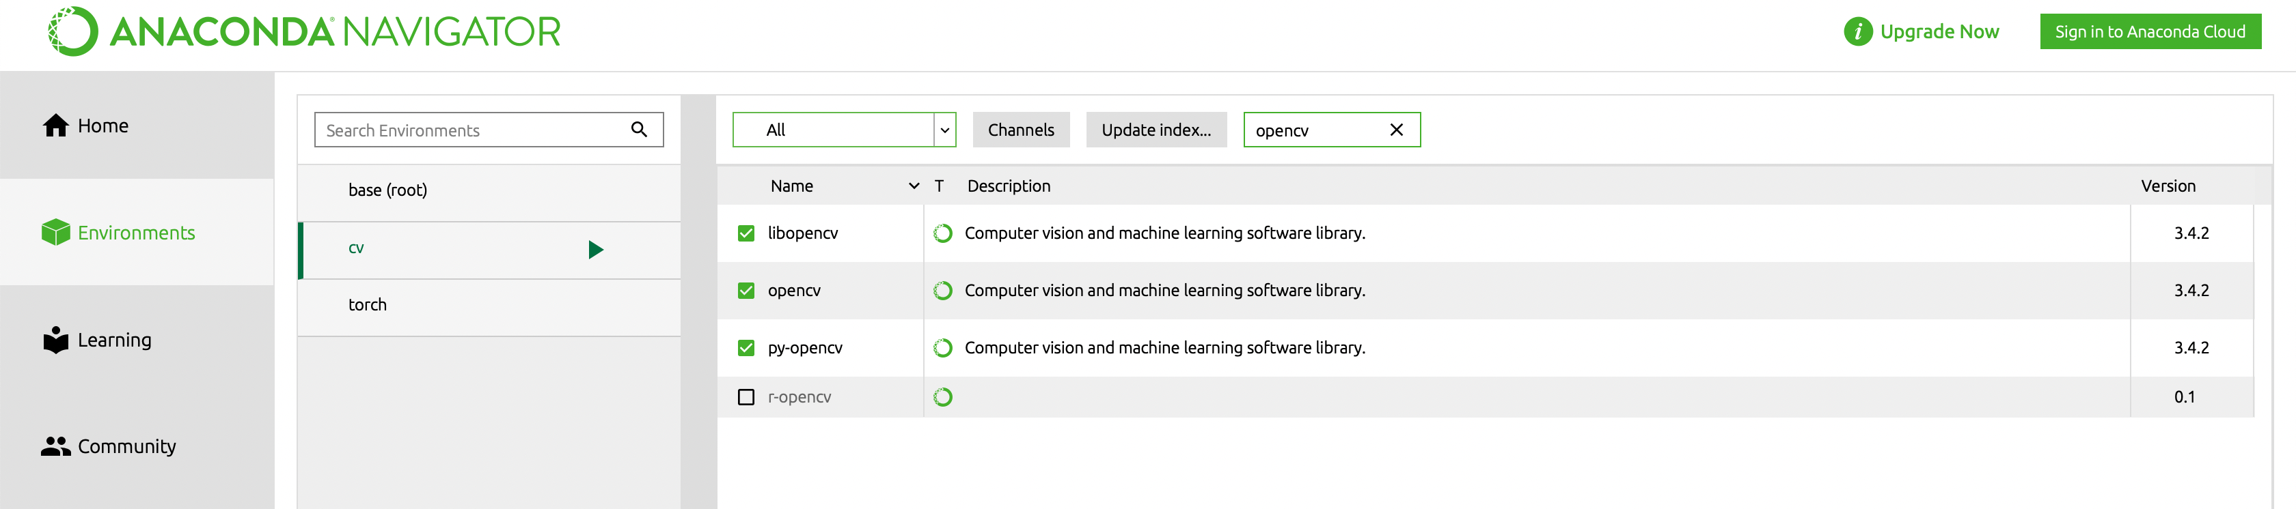This screenshot has height=509, width=2296.
Task: Check the r-opencv package checkbox
Action: click(x=746, y=397)
